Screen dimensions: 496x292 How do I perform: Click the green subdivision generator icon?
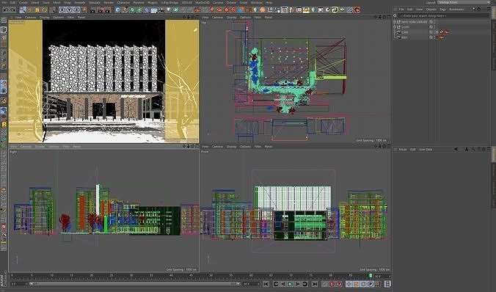tap(132, 10)
